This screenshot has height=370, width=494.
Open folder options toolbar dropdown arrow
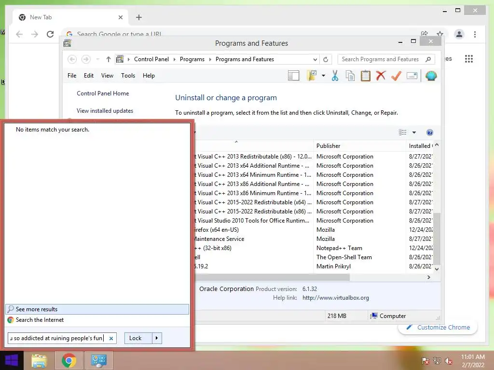point(323,76)
